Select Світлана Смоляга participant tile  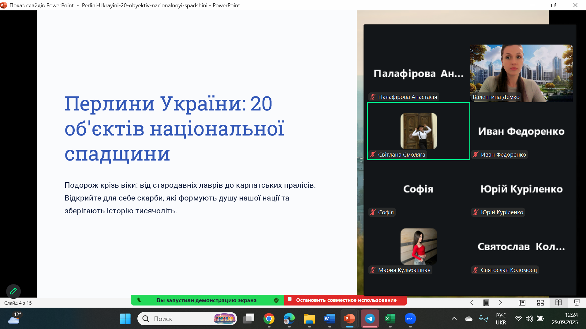418,131
